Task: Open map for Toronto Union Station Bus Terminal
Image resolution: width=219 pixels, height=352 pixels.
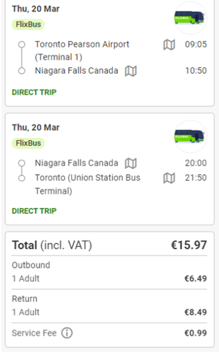Action: click(x=169, y=178)
